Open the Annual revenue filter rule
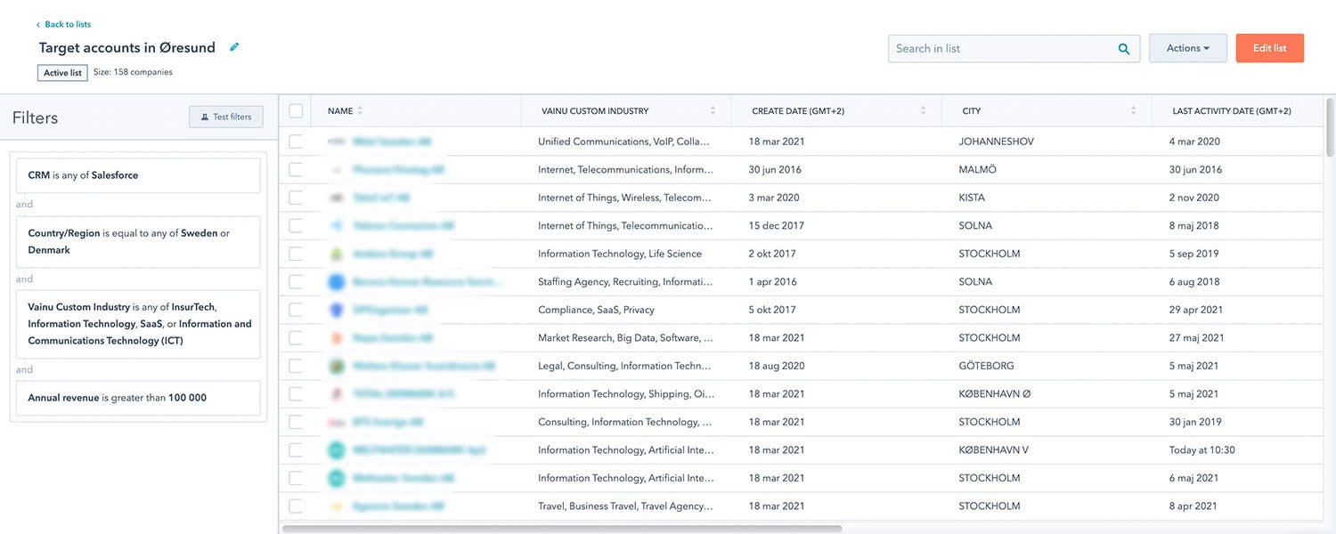The width and height of the screenshot is (1336, 534). (138, 398)
